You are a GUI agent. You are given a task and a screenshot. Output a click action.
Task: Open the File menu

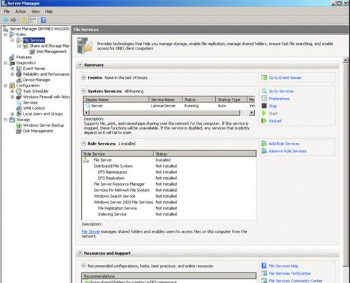7,11
